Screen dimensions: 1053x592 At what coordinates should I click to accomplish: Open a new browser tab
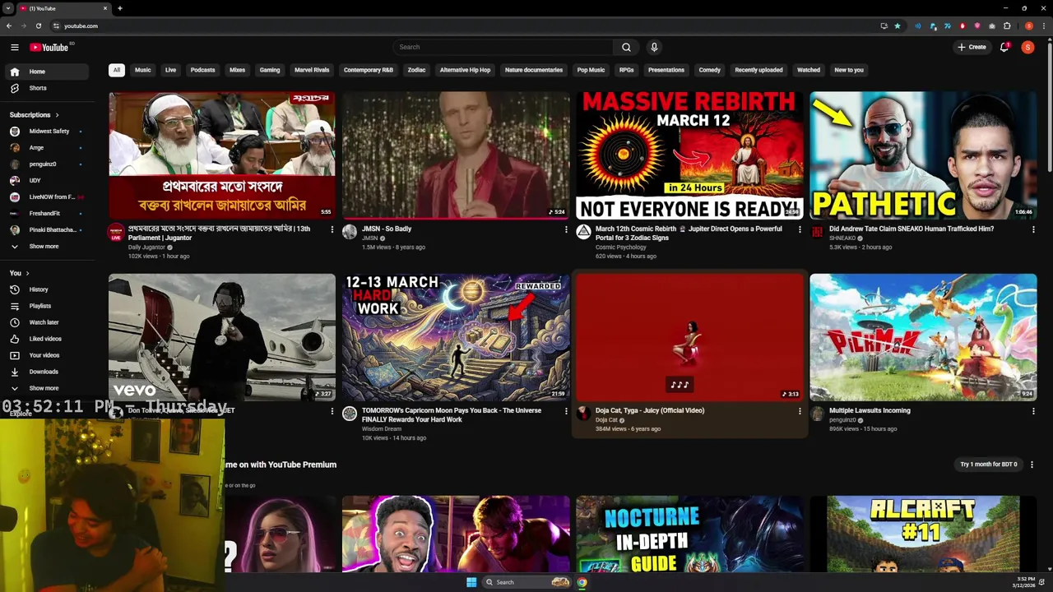[x=119, y=8]
